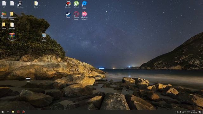The image size is (203, 114).
Task: Click the microphone tray icon
Action: [x=180, y=112]
